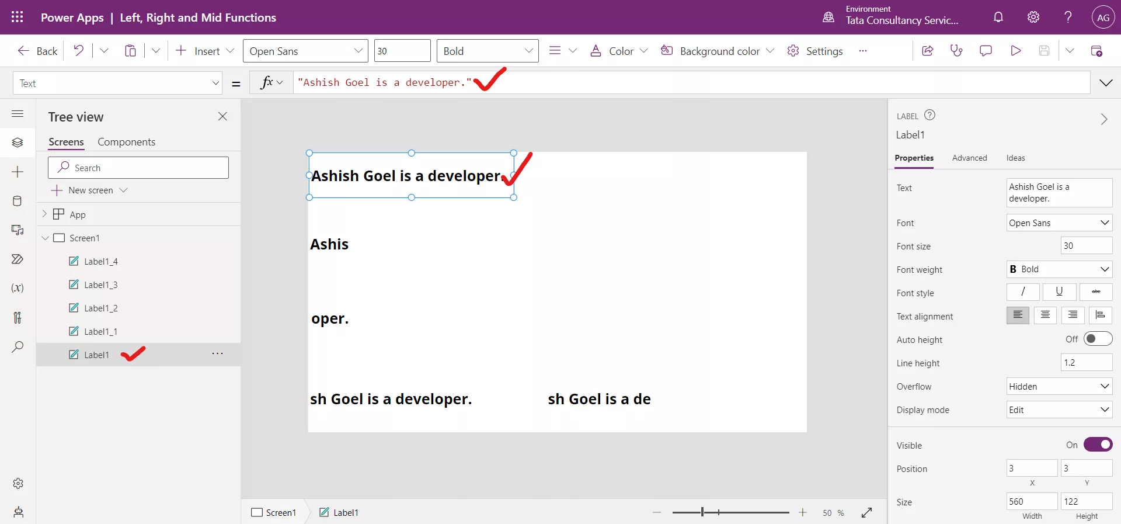Open the notifications bell
This screenshot has width=1121, height=524.
coord(998,17)
